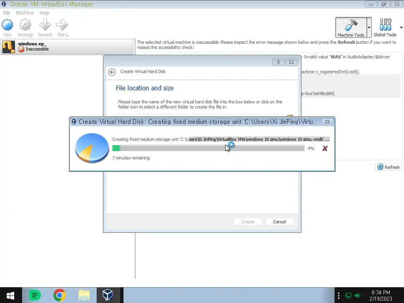Open the Help menu
Screen dimensions: 404x303
click(x=44, y=13)
